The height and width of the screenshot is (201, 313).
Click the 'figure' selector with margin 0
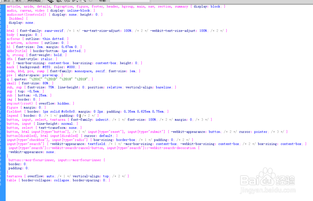[13, 108]
